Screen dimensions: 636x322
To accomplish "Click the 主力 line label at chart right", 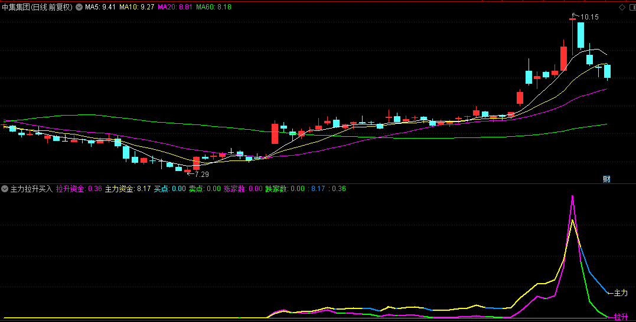I will 621,293.
